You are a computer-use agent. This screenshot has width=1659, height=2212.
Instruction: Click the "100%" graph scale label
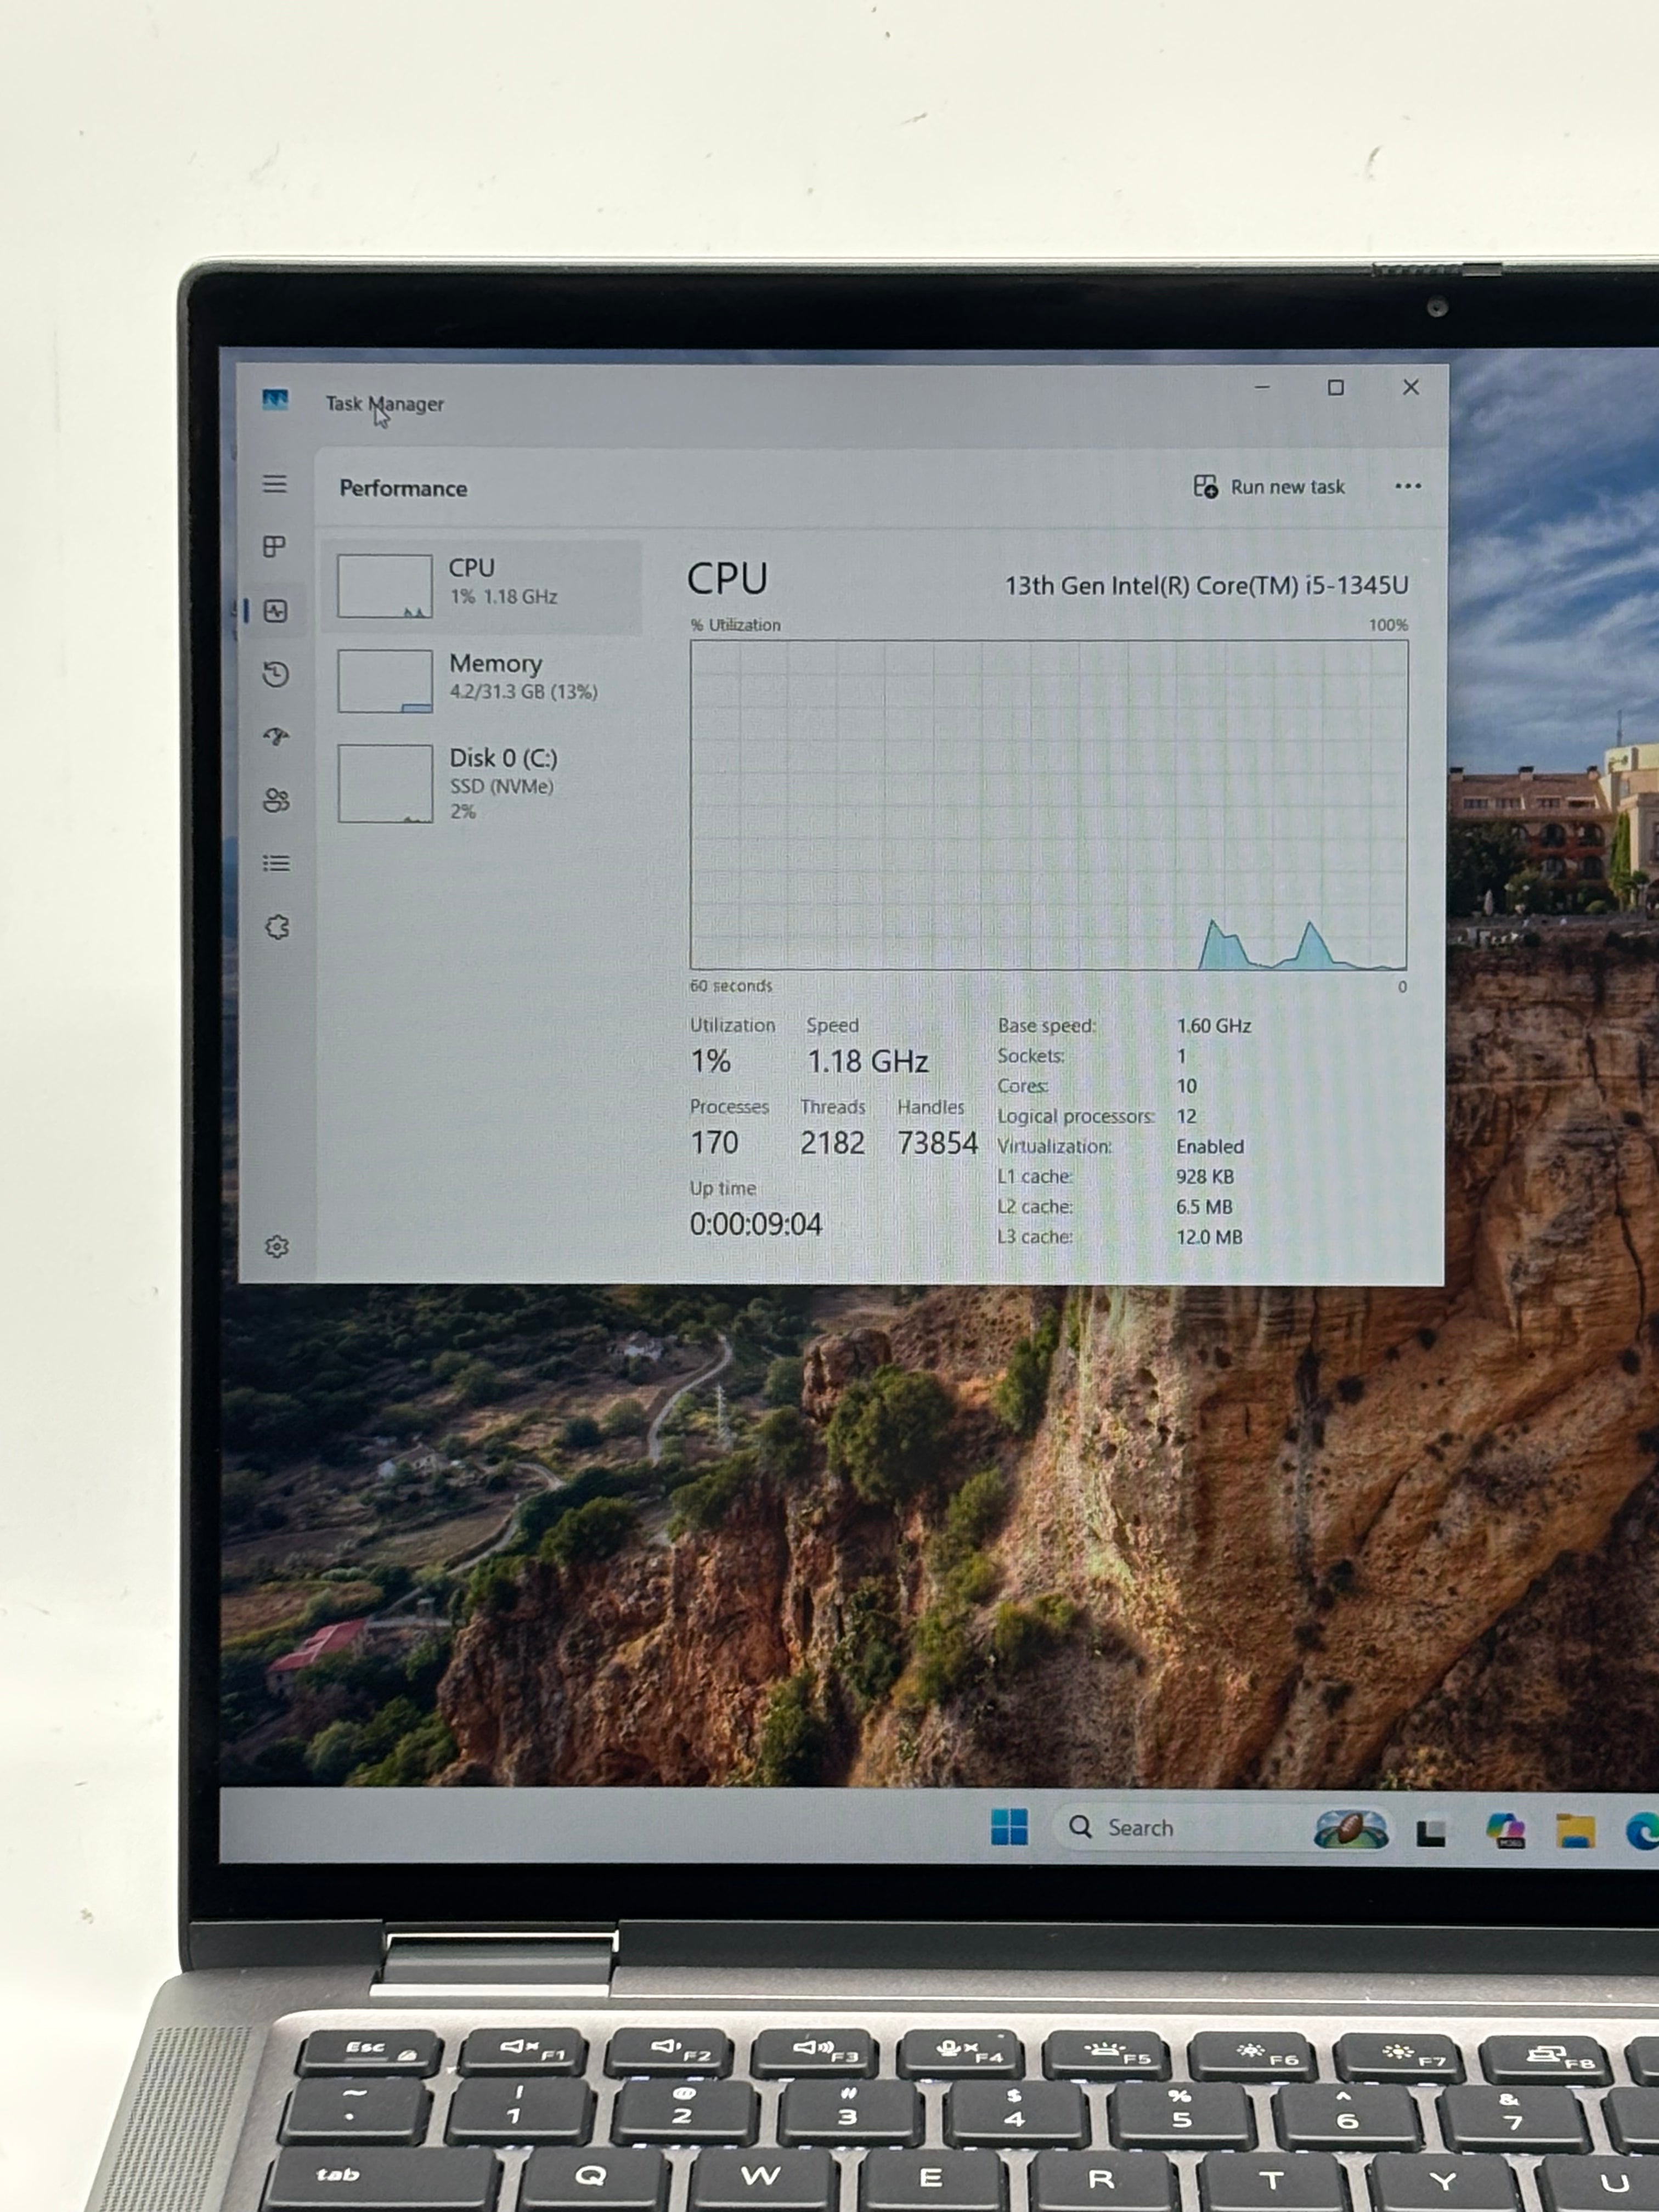[x=1388, y=625]
